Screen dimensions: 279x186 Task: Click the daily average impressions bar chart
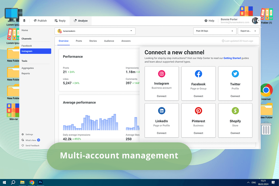click(x=91, y=122)
